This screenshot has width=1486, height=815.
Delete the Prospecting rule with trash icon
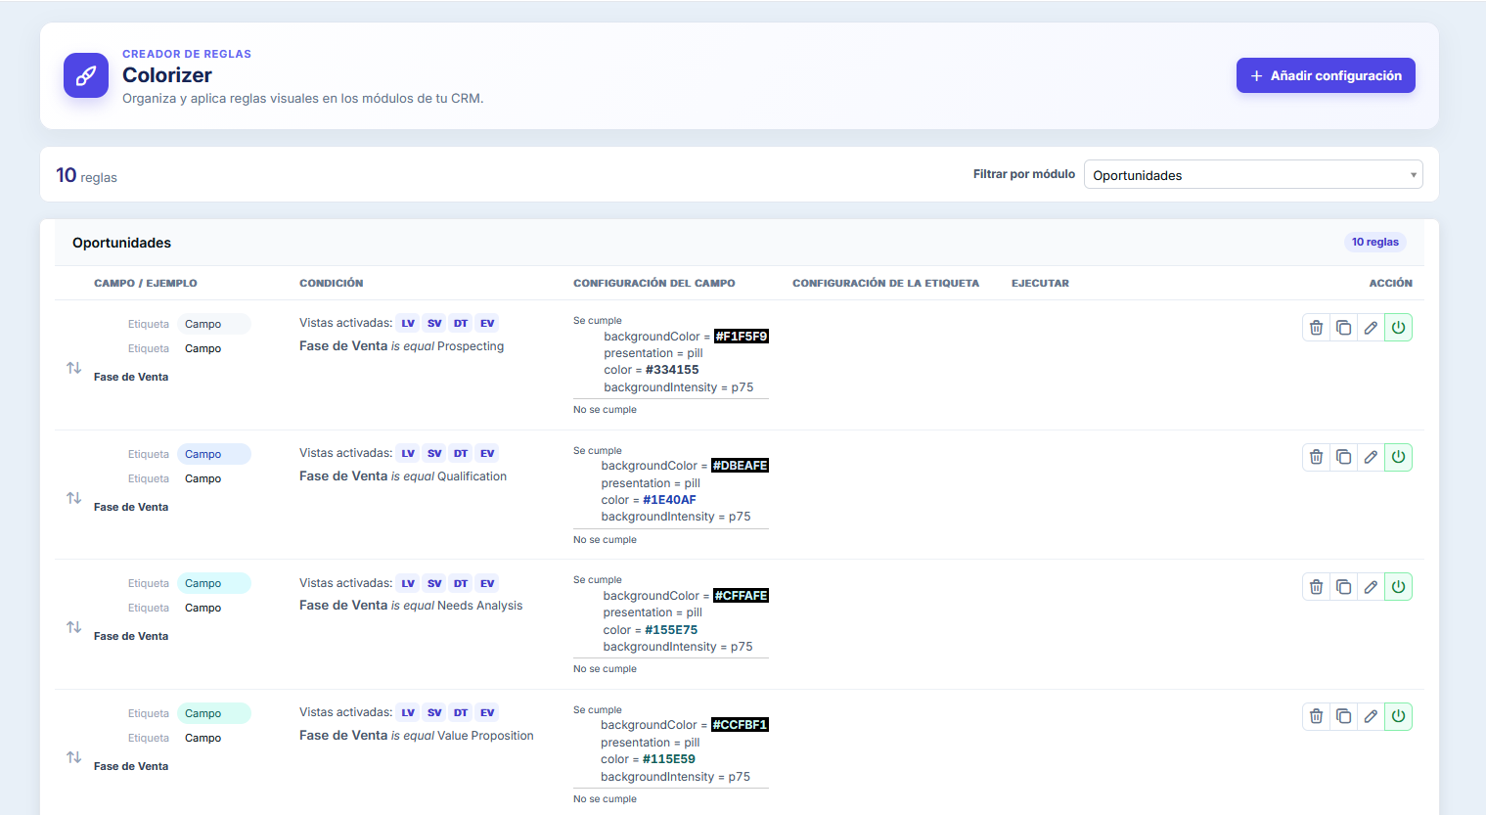pos(1316,328)
